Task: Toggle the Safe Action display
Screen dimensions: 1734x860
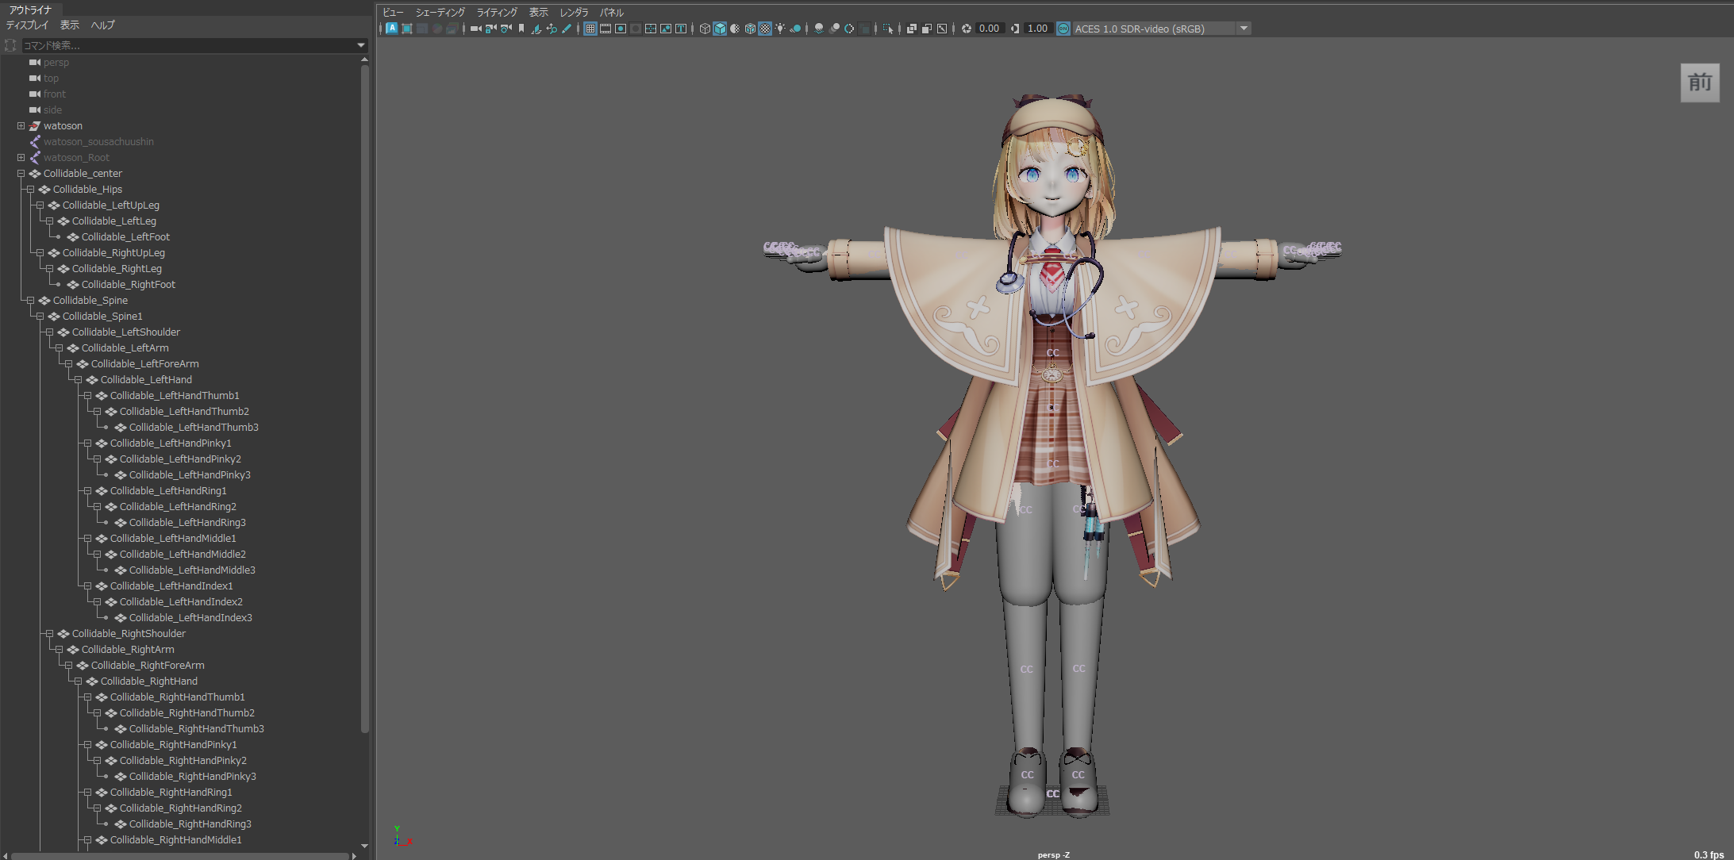Action: pos(666,29)
